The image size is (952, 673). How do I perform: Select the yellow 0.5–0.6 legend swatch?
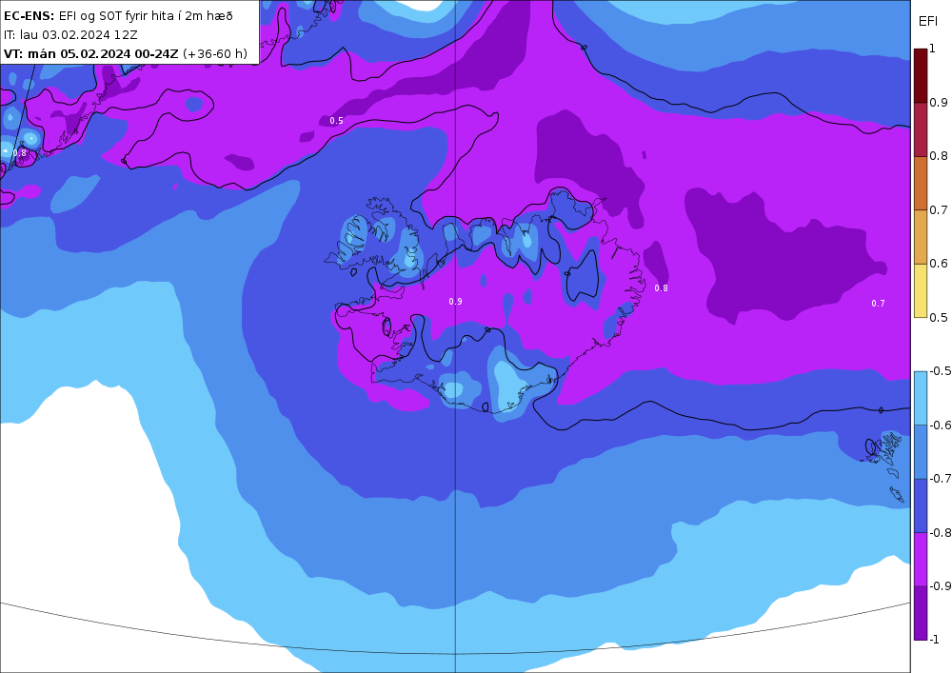pyautogui.click(x=921, y=290)
